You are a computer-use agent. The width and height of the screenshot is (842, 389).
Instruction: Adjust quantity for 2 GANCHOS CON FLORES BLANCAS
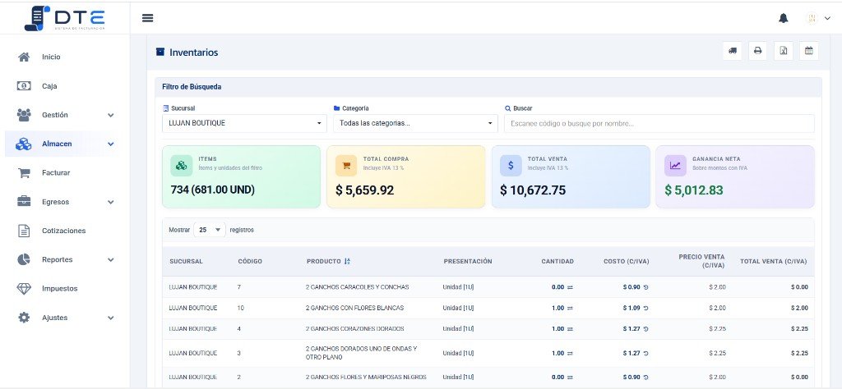pyautogui.click(x=571, y=308)
